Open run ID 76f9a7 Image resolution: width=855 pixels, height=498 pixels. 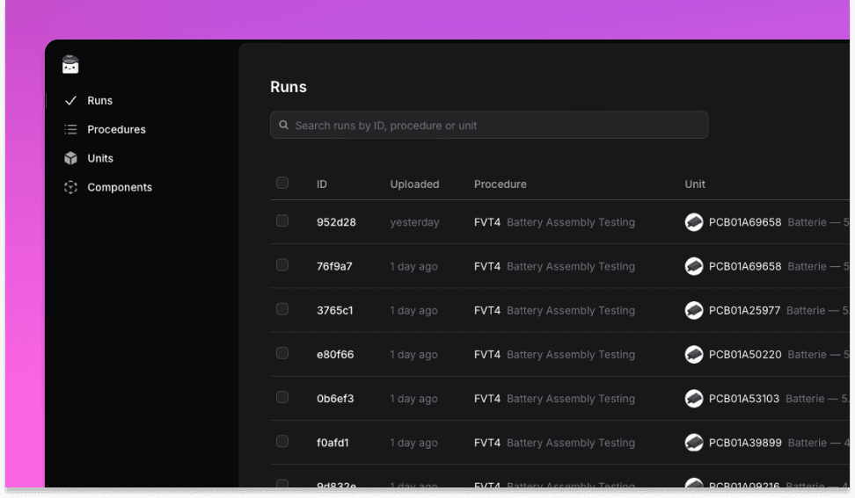coord(334,266)
